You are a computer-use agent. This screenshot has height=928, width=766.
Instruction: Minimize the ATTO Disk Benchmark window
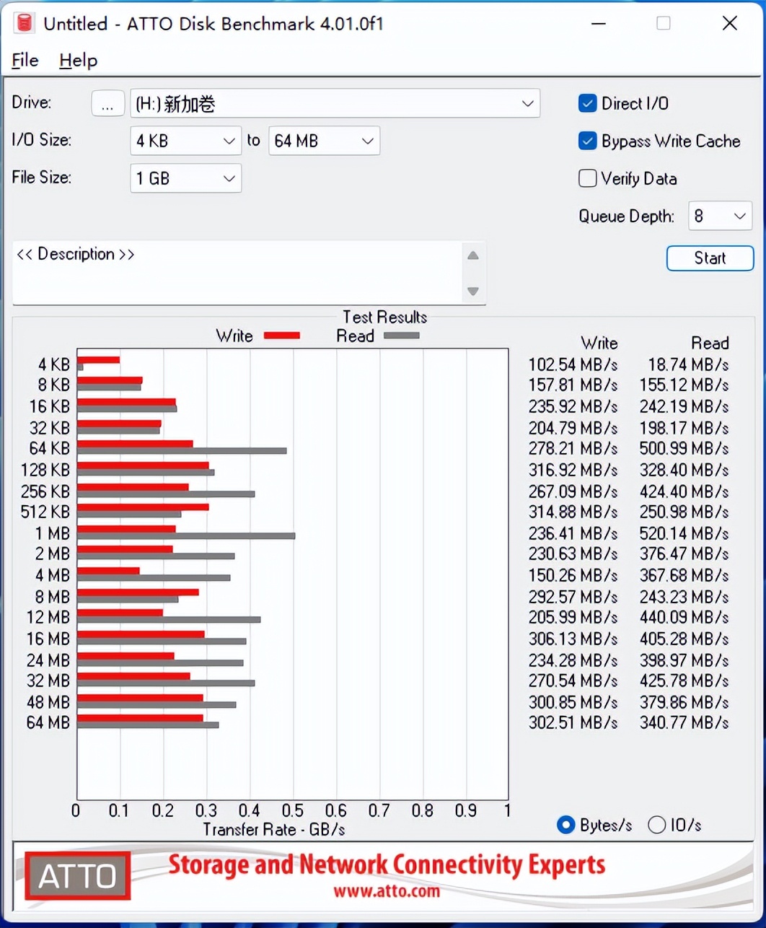point(598,23)
